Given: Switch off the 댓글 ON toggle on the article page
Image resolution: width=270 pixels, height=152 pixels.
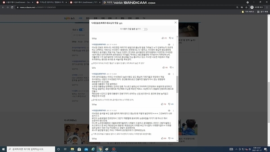Looking at the screenshot, I should pos(82,30).
